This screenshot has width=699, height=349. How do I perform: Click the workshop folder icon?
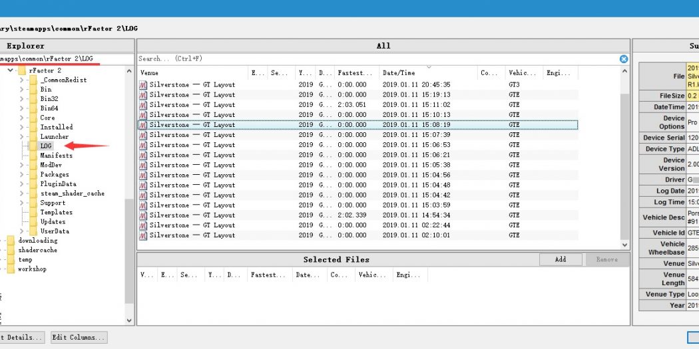click(11, 269)
